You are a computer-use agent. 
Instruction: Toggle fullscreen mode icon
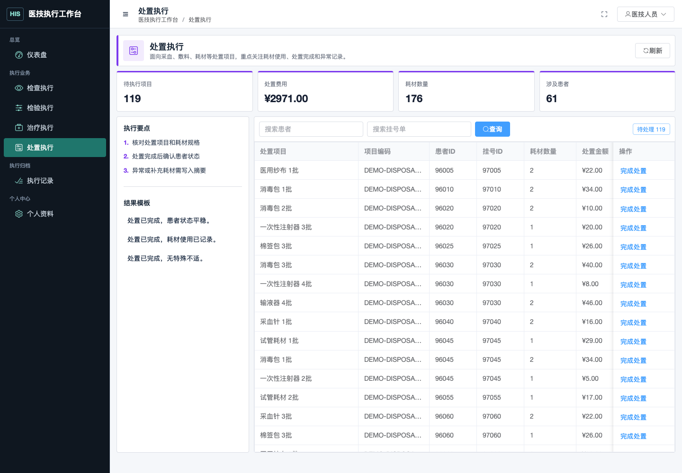(604, 14)
